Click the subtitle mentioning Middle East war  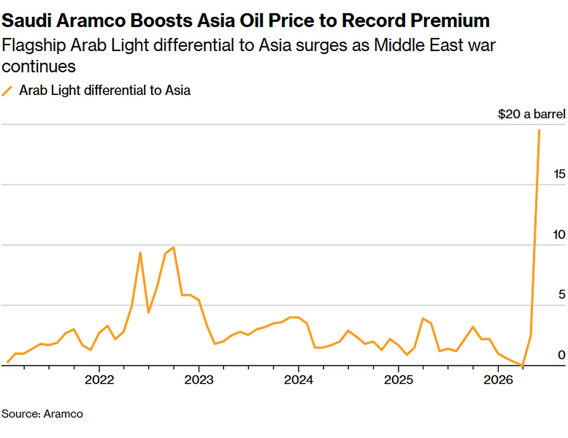click(248, 55)
